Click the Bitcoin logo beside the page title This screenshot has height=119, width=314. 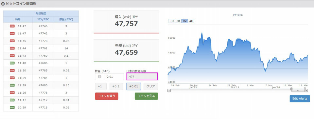tap(3, 4)
